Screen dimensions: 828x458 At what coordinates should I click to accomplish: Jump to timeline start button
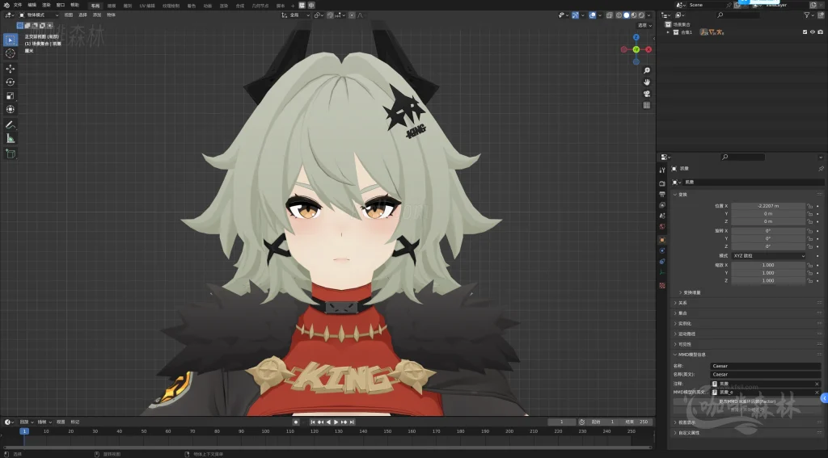(313, 422)
